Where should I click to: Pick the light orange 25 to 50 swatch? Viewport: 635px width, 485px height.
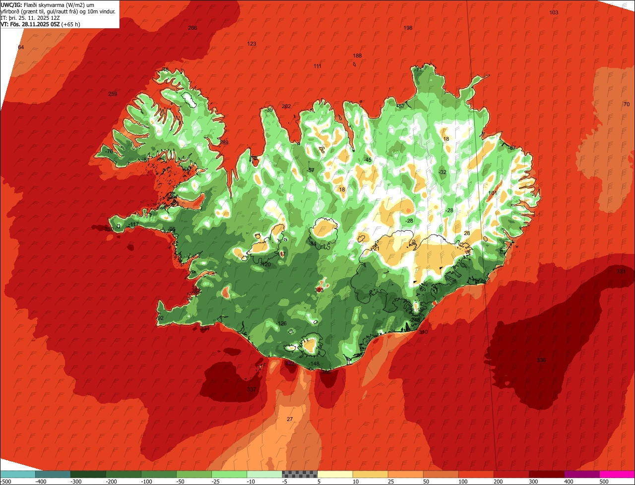pos(405,474)
